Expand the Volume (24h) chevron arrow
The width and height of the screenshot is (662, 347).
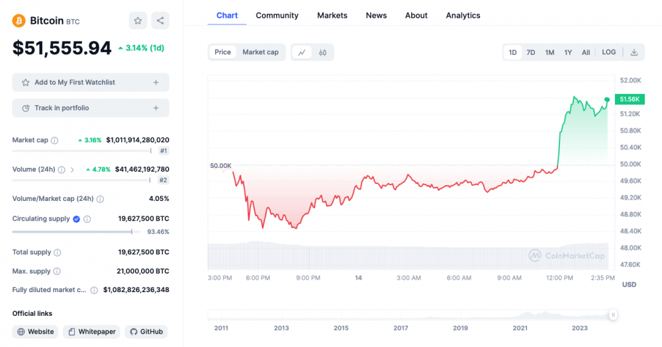click(72, 170)
